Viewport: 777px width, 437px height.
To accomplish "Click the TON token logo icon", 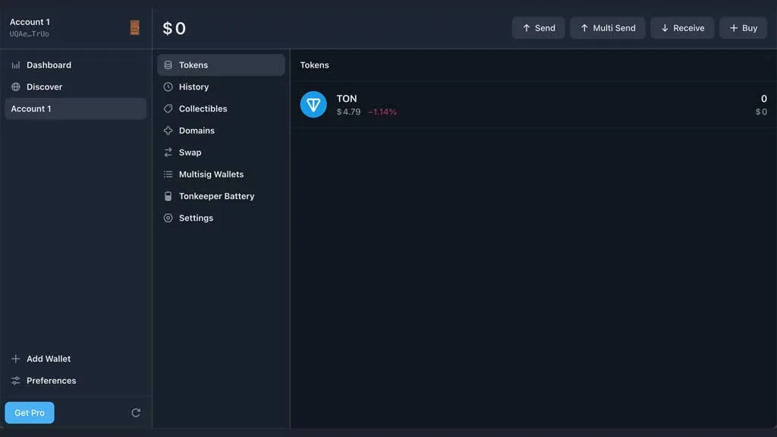I will (x=313, y=105).
